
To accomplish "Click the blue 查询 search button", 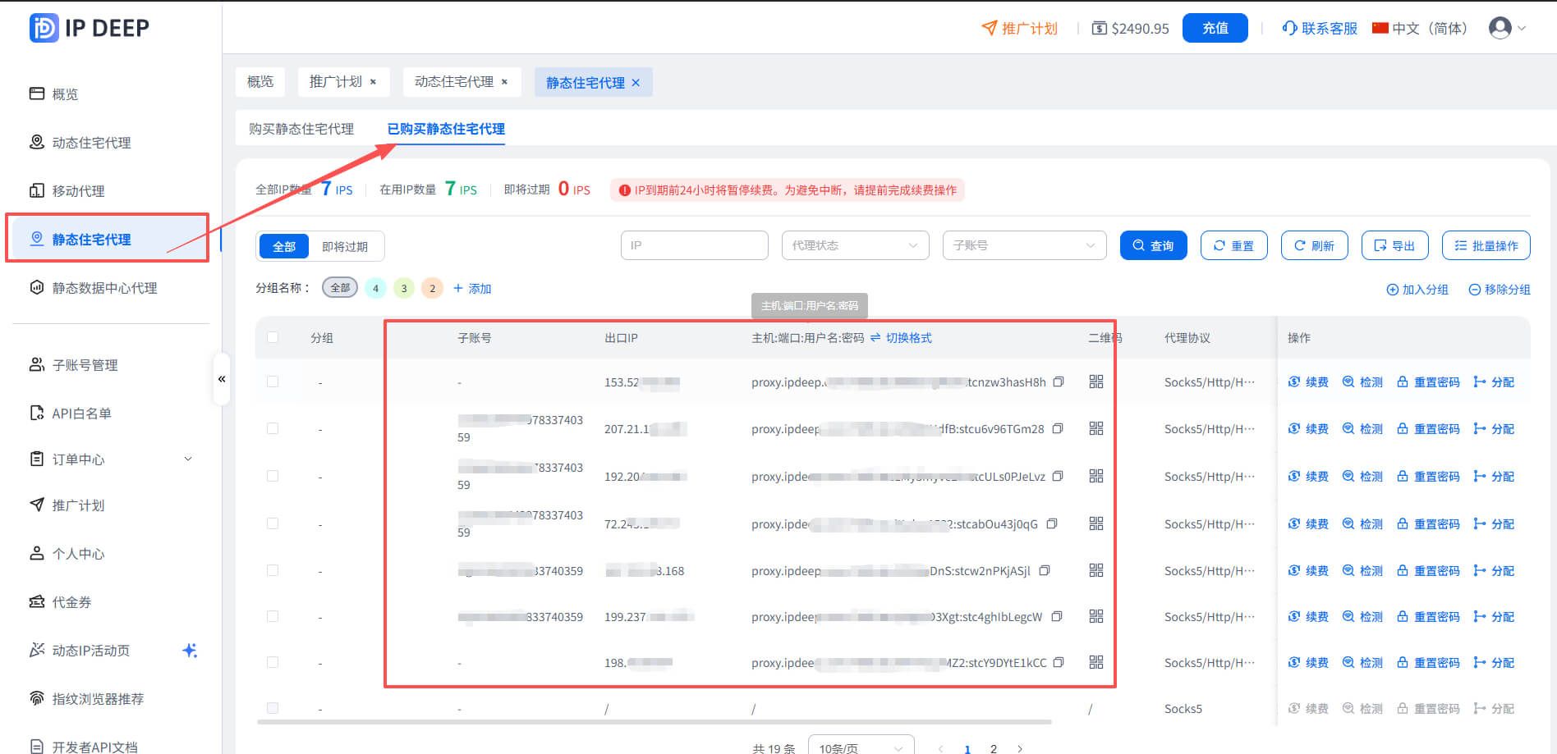I will 1154,245.
